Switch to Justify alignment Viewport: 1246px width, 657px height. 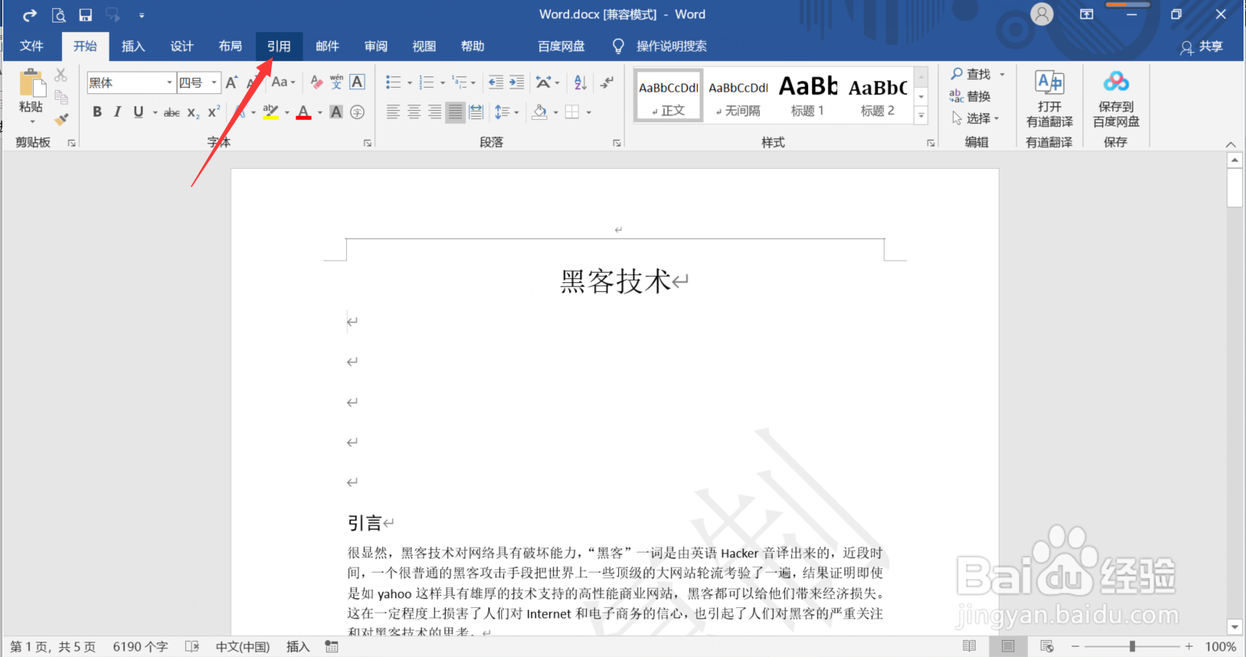[456, 112]
